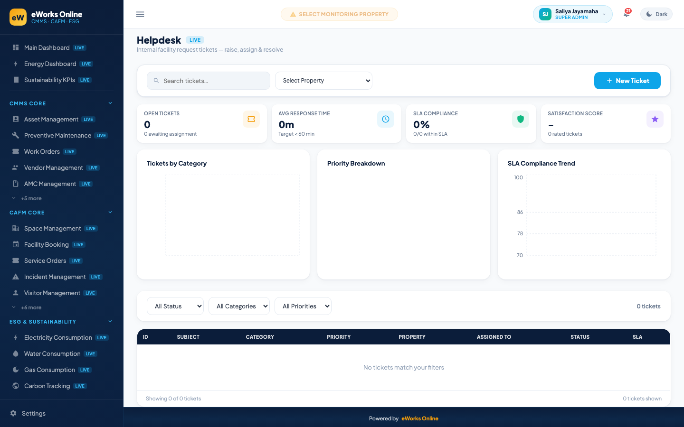Click the Asset Management icon
Viewport: 684px width, 427px height.
pos(16,119)
